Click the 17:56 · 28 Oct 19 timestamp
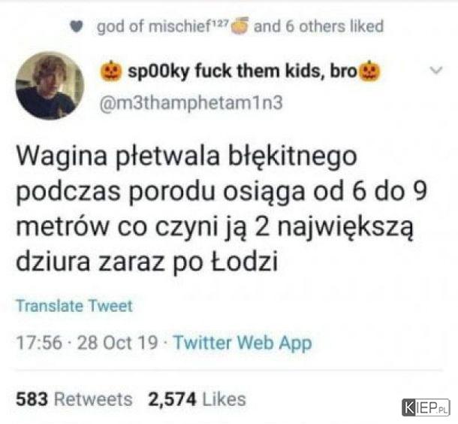Image resolution: width=458 pixels, height=424 pixels. click(87, 342)
